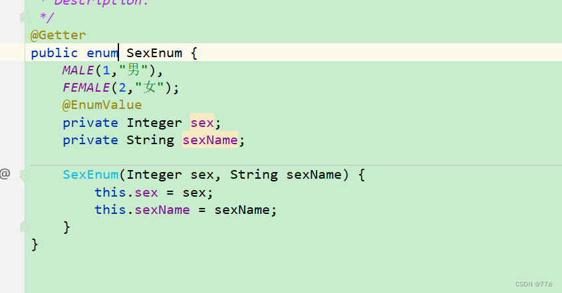Click the blue SexEnum constructor name
This screenshot has height=293, width=562.
click(90, 175)
